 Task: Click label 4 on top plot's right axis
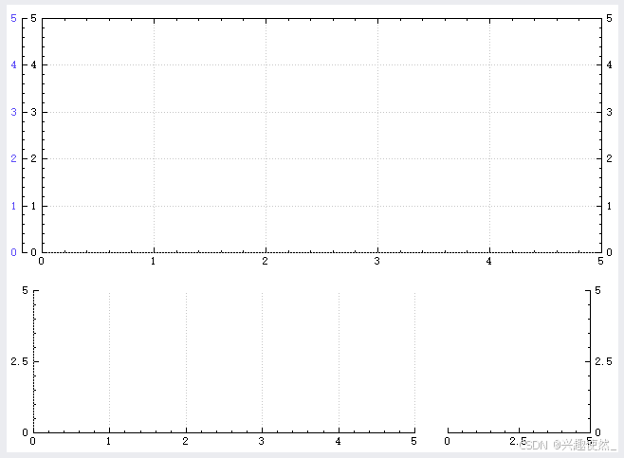609,64
